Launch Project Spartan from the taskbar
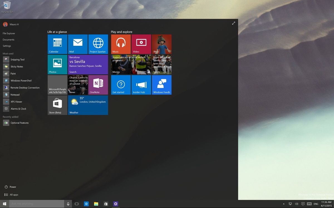Image resolution: width=334 pixels, height=208 pixels. [x=86, y=204]
